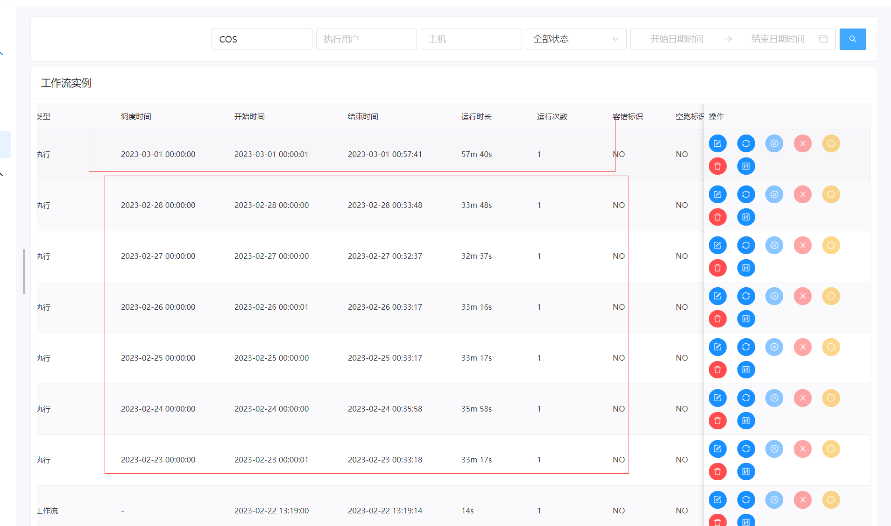Screen dimensions: 891x526
Task: Delete the 2023-02-28 workflow instance
Action: click(717, 217)
